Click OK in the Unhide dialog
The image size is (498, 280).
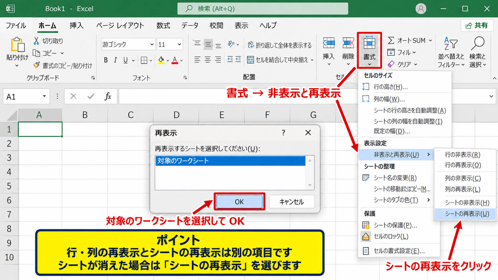click(x=239, y=202)
